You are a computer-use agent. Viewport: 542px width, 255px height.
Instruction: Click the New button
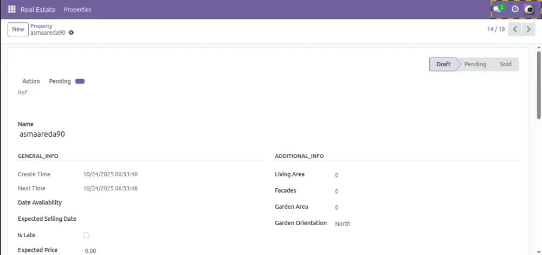(18, 29)
